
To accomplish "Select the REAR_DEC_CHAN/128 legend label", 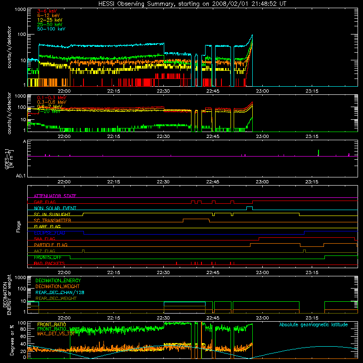I will [x=60, y=292].
